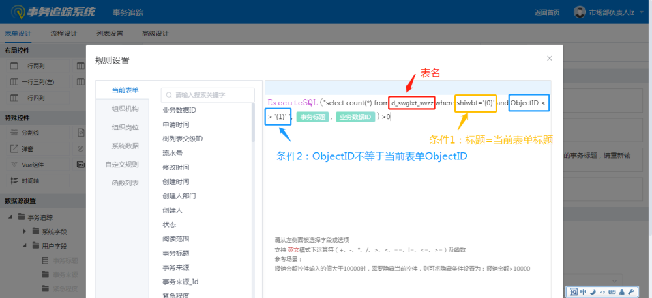652x298 pixels.
Task: Click the user avatar in header
Action: pos(580,12)
